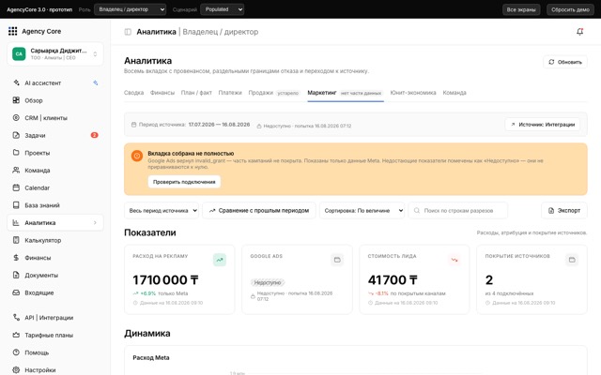Click the Расход Meta chart title

click(x=151, y=357)
